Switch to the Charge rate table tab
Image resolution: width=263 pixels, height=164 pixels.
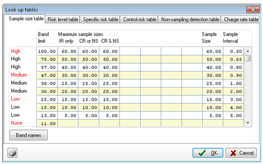click(x=241, y=19)
